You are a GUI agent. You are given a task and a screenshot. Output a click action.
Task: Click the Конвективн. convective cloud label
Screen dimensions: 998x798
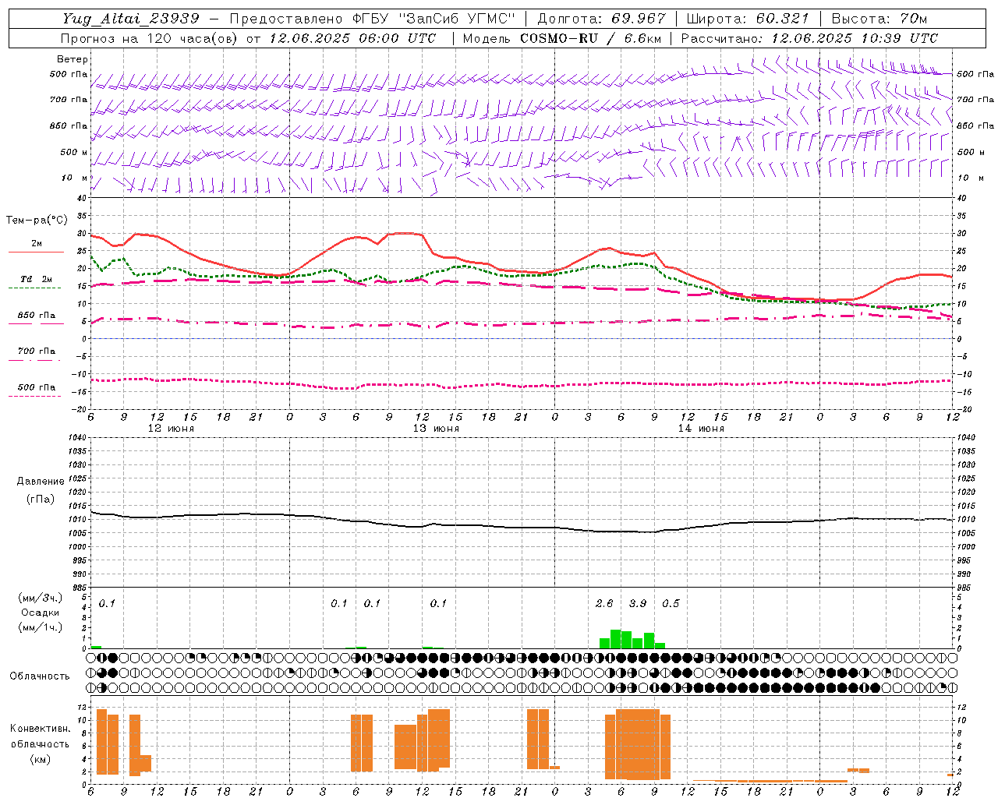[40, 729]
